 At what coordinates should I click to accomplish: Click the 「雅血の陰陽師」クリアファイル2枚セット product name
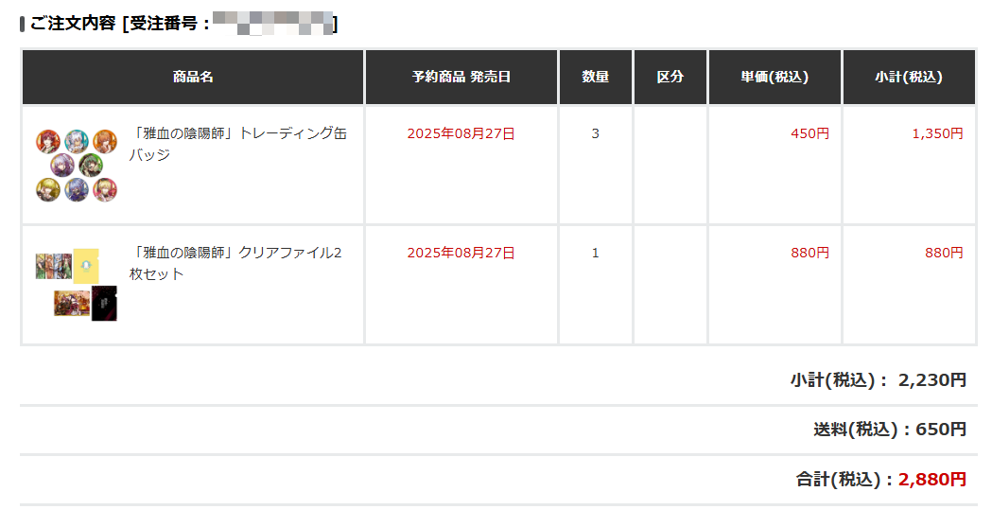235,263
